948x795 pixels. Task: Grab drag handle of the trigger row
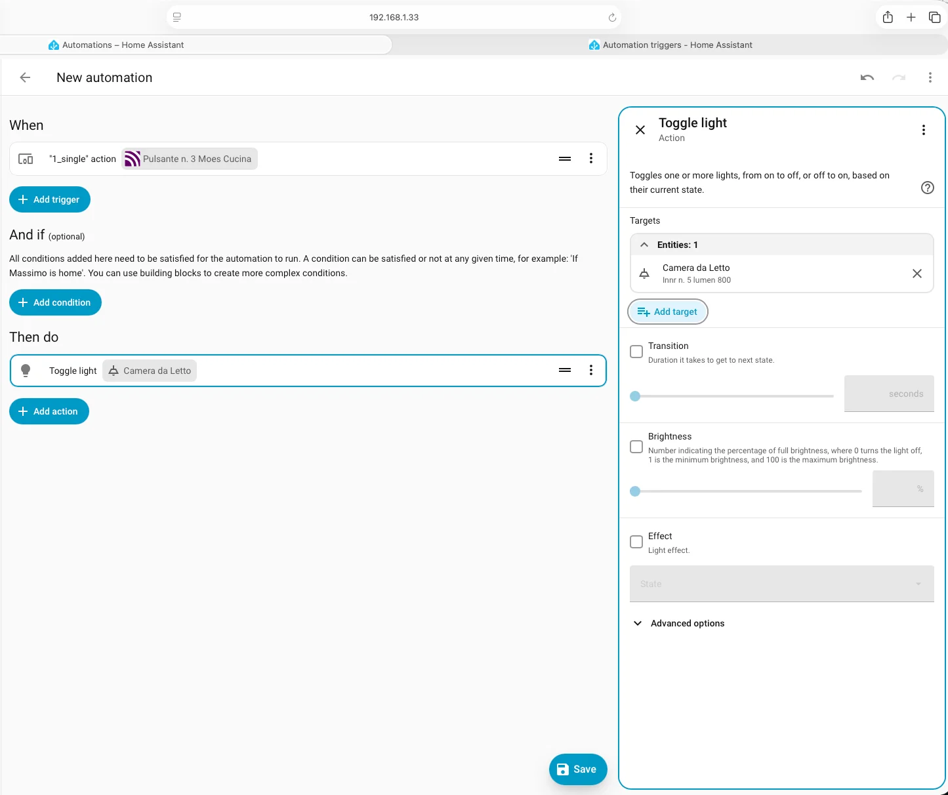pos(565,159)
